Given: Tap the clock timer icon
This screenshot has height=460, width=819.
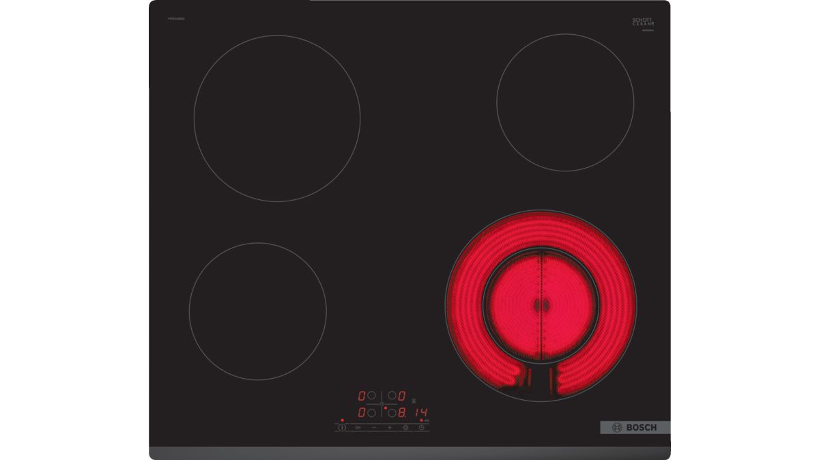Looking at the screenshot, I should (422, 427).
